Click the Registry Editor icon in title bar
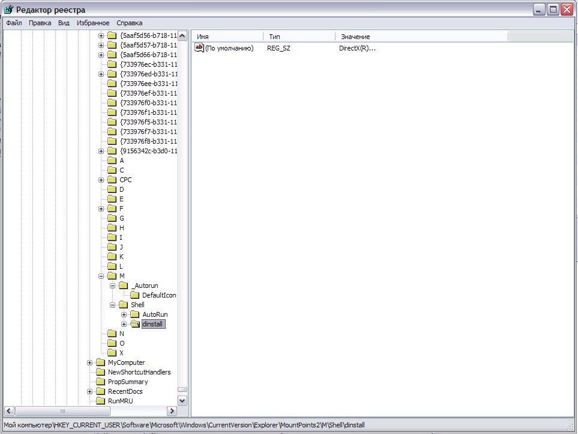The height and width of the screenshot is (434, 578). [8, 10]
